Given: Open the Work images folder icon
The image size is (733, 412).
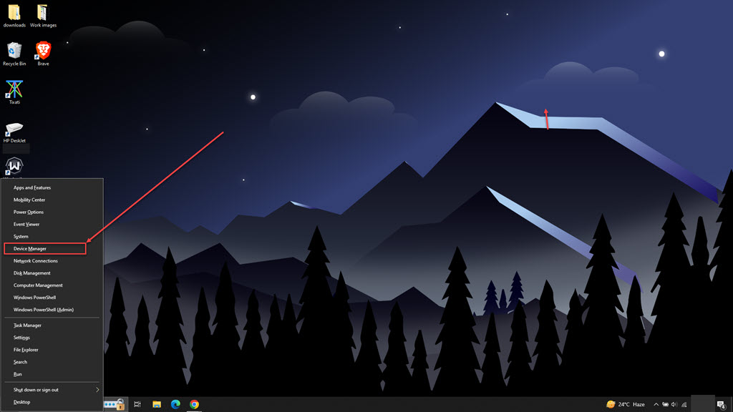Looking at the screenshot, I should click(43, 16).
